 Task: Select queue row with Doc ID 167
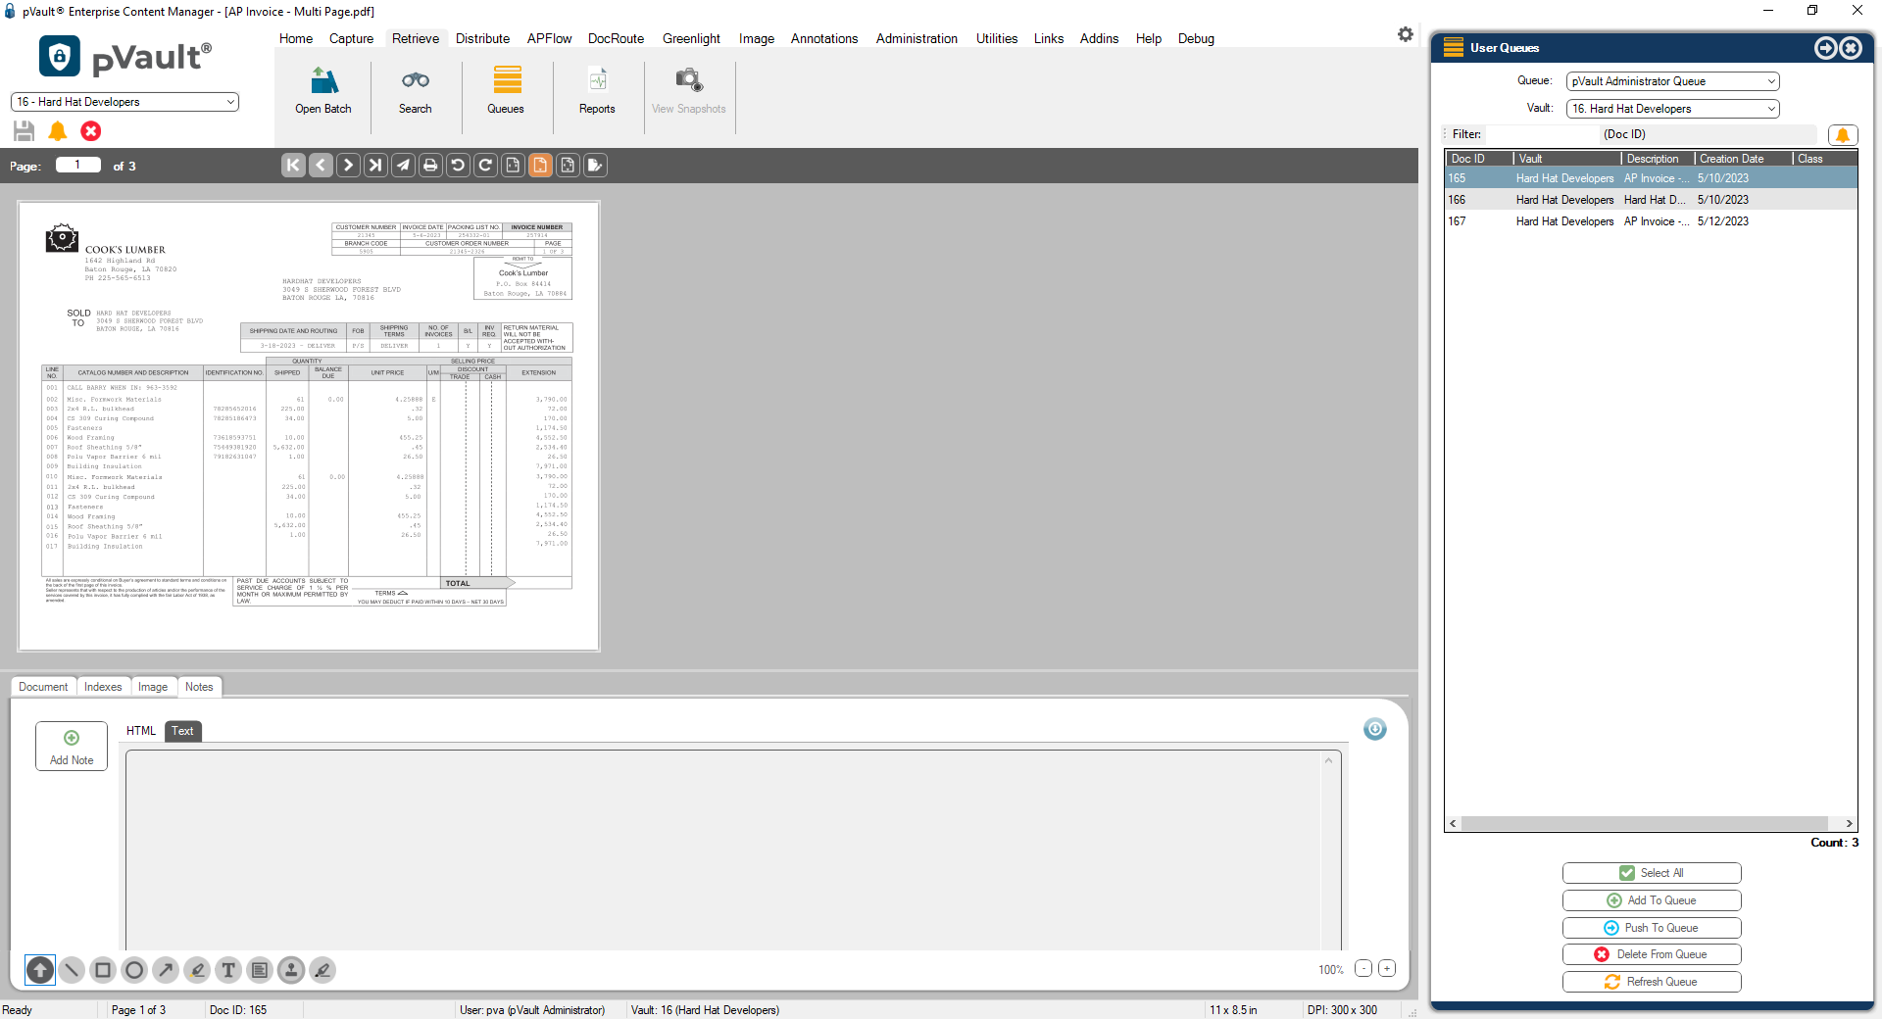(1651, 221)
